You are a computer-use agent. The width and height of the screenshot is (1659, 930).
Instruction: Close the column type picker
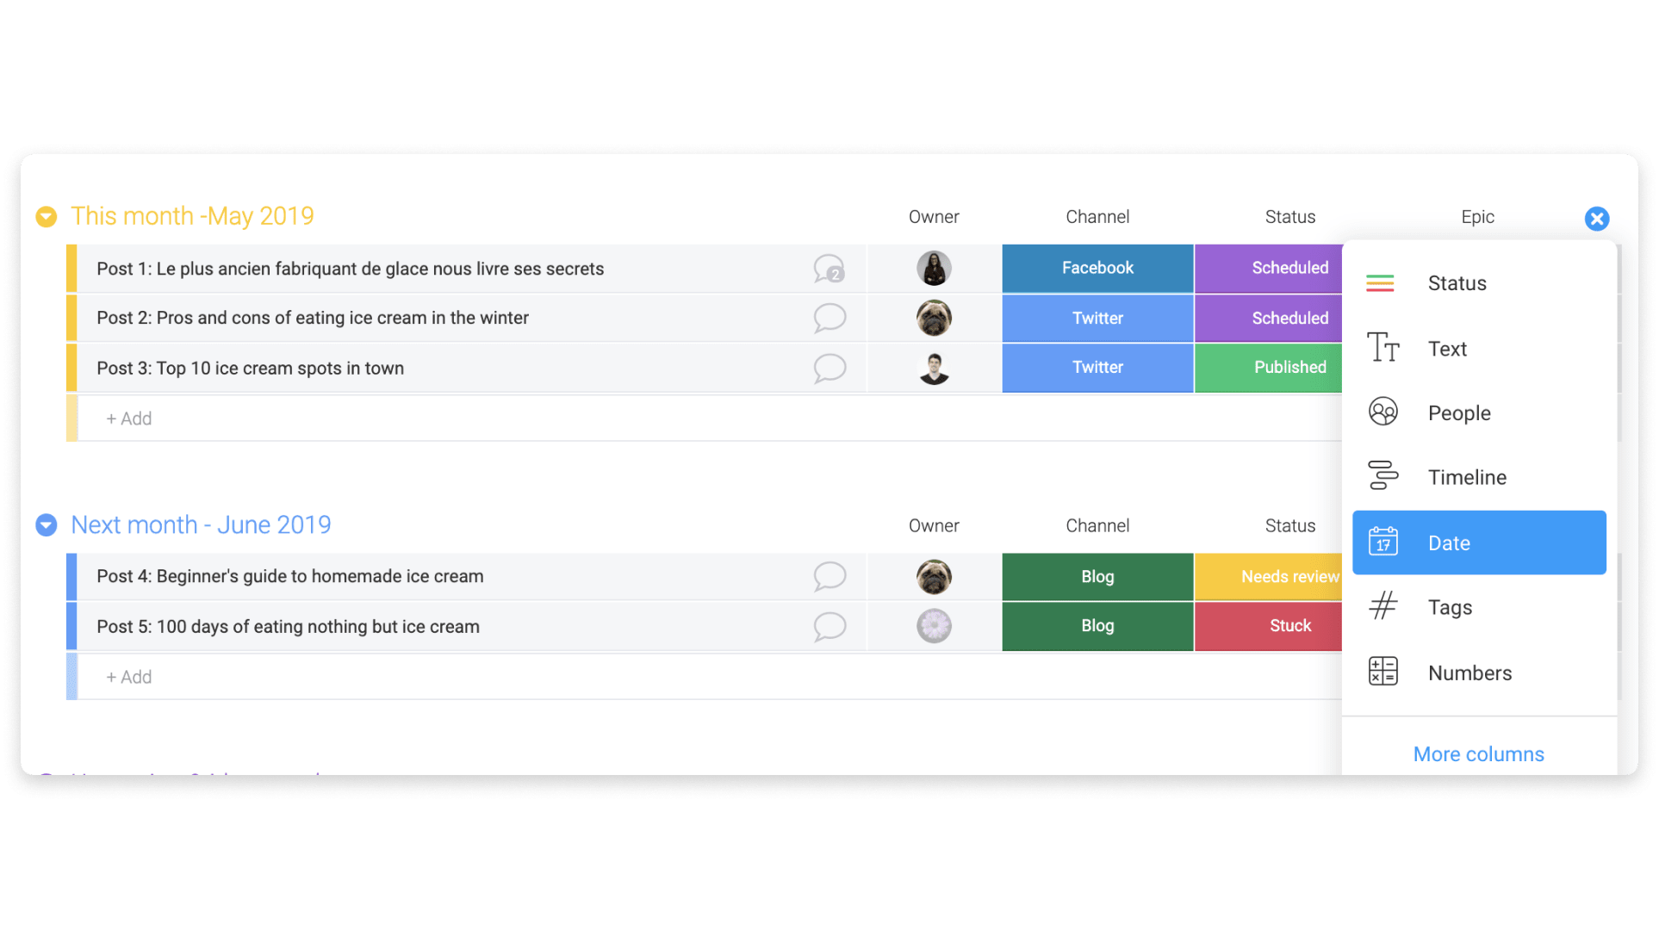(1597, 218)
